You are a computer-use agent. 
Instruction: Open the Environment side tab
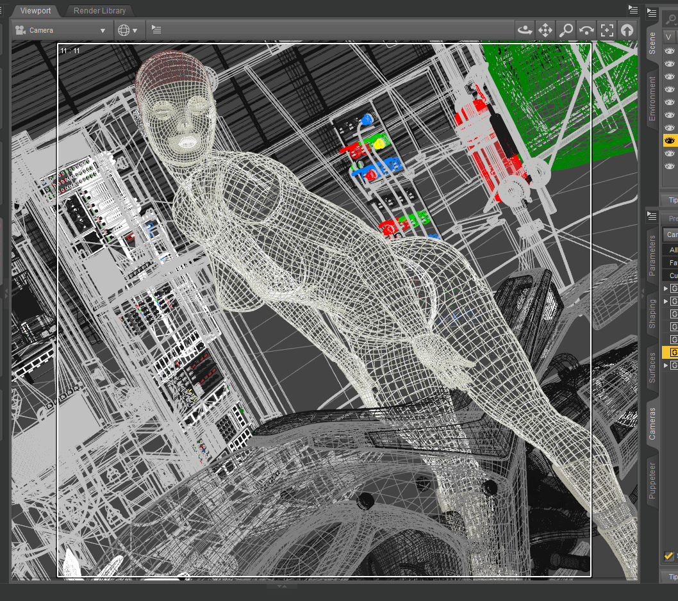pos(652,99)
